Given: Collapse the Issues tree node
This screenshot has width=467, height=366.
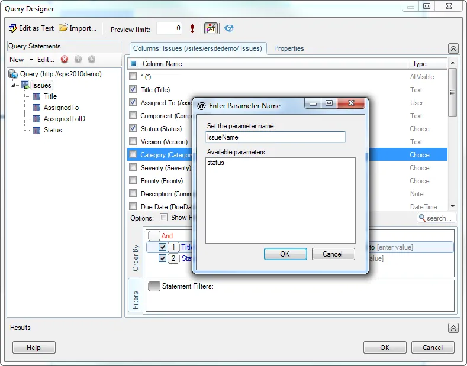Looking at the screenshot, I should pos(14,86).
